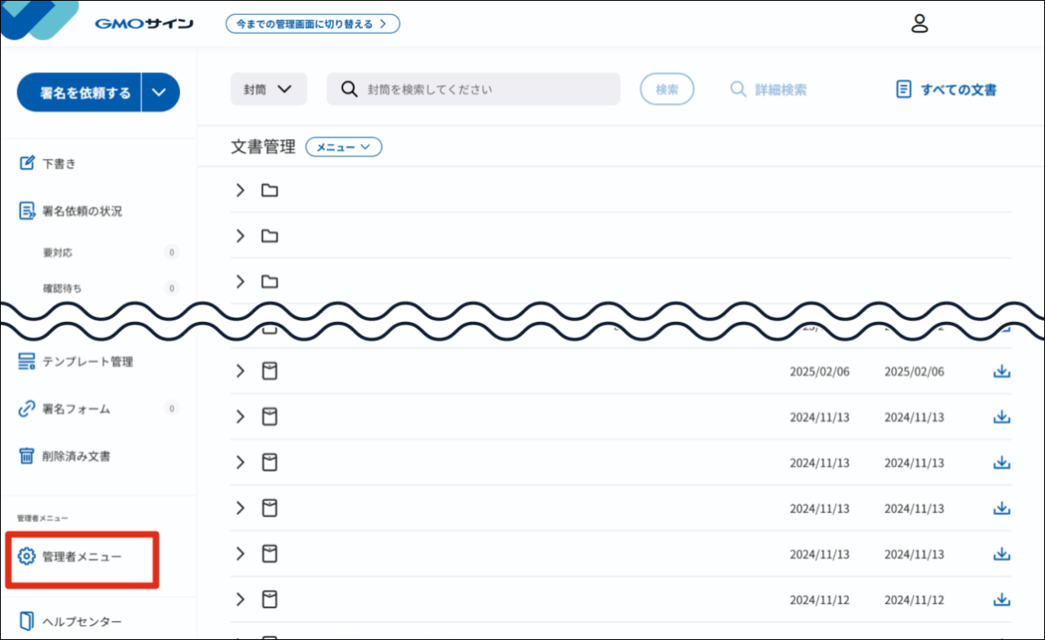Expand the dropdown arrow beside 署名を依頼する
1045x640 pixels.
pos(161,93)
